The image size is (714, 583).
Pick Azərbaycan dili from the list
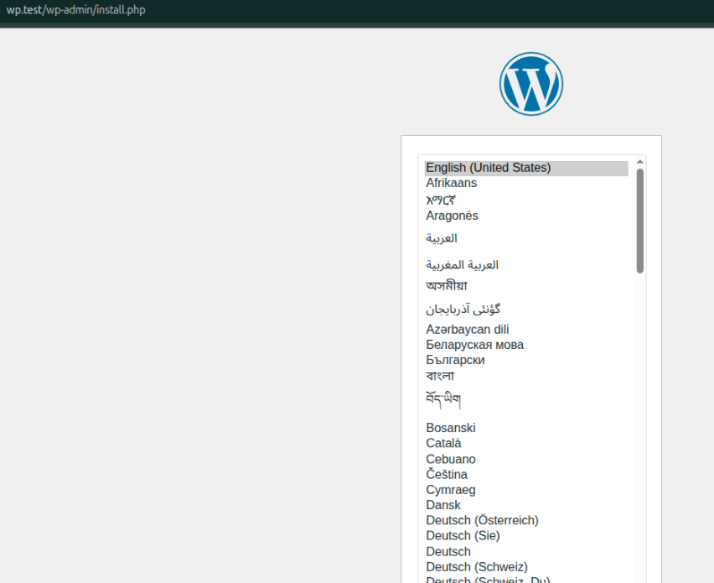tap(467, 330)
